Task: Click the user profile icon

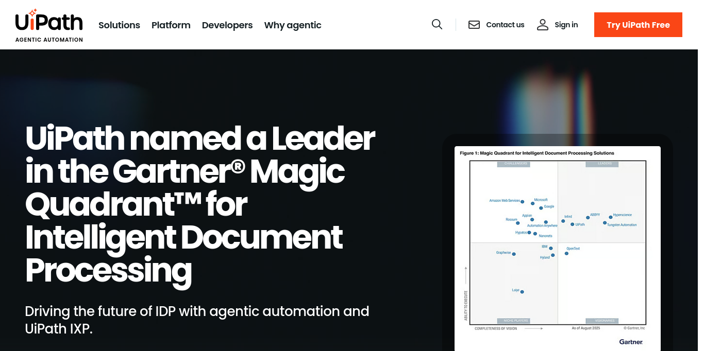Action: click(x=543, y=25)
